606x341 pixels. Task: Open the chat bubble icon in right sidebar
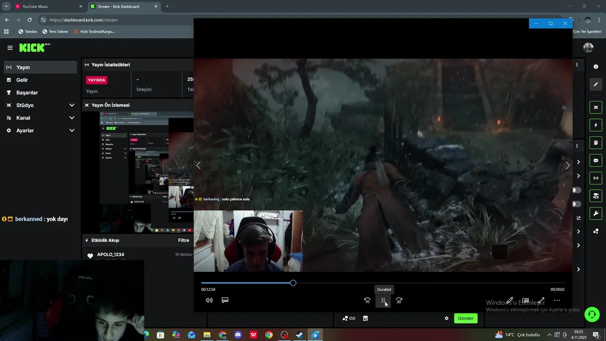(596, 161)
